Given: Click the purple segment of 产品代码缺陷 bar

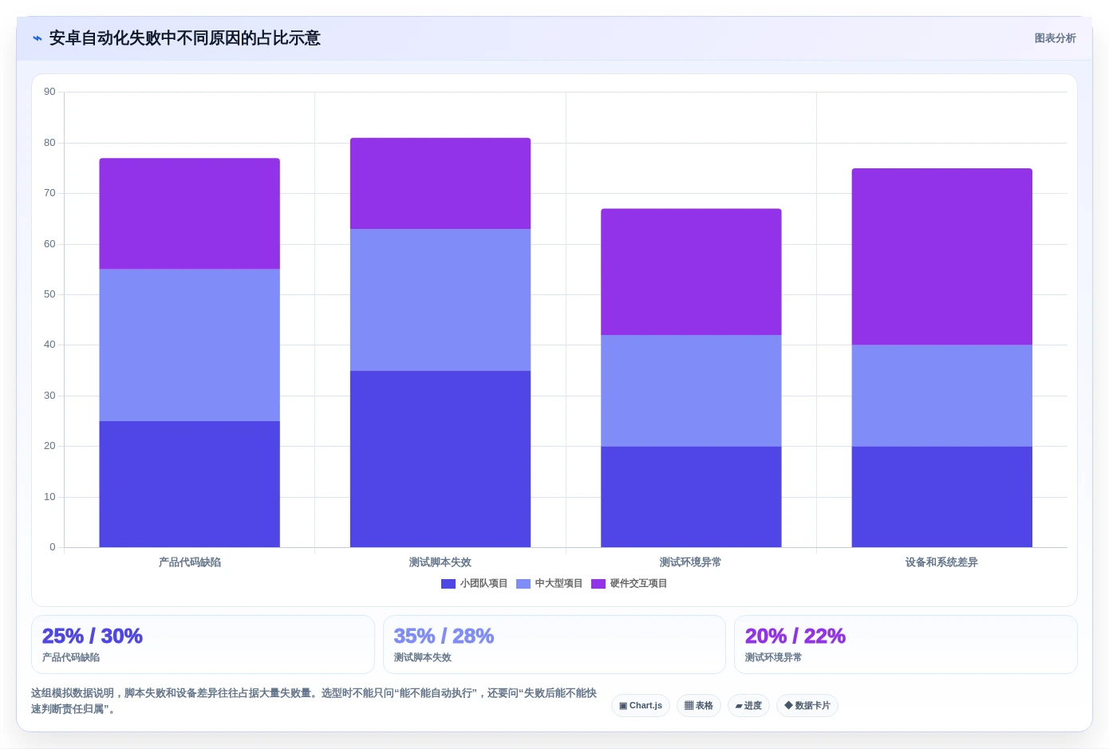Looking at the screenshot, I should pyautogui.click(x=189, y=214).
